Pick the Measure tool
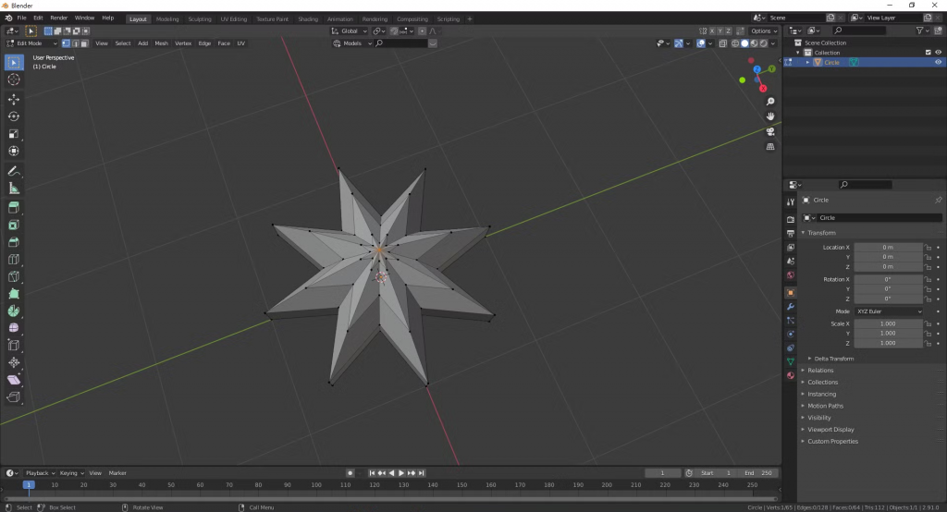 (14, 189)
